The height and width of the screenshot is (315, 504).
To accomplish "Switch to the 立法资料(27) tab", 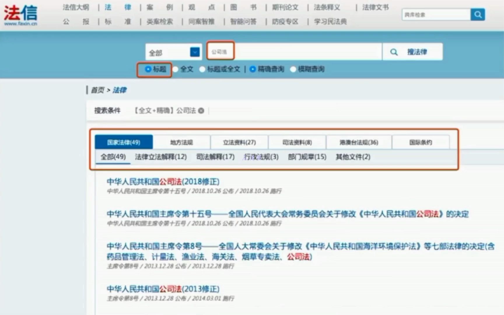I will pyautogui.click(x=239, y=142).
